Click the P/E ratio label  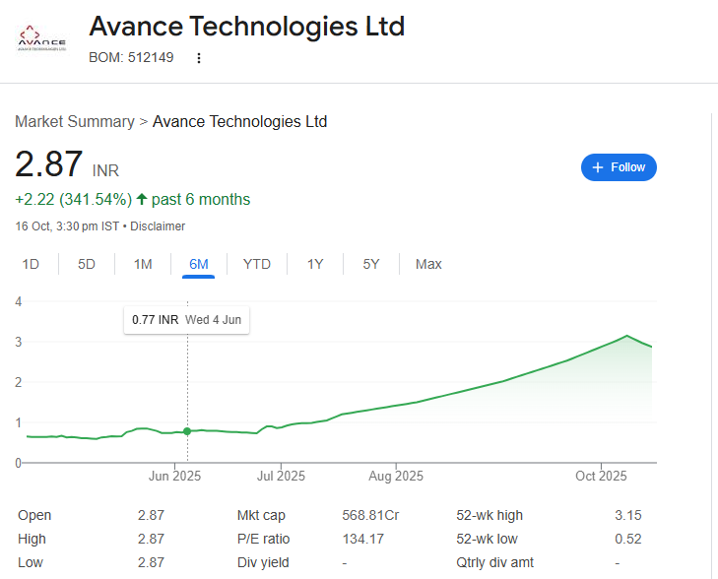[x=264, y=539]
